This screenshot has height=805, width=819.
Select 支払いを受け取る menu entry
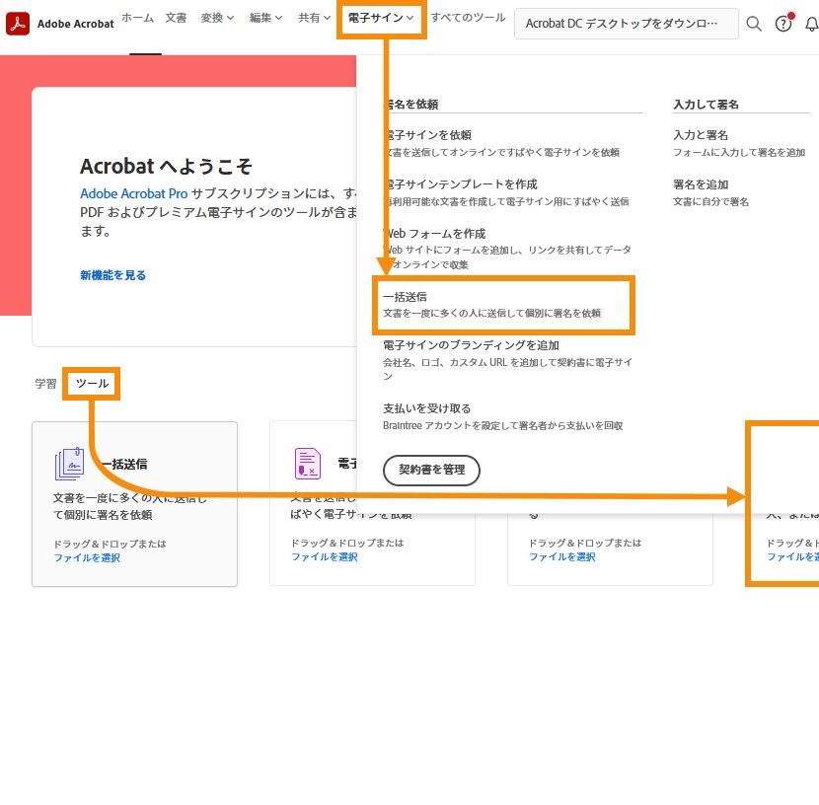point(427,408)
